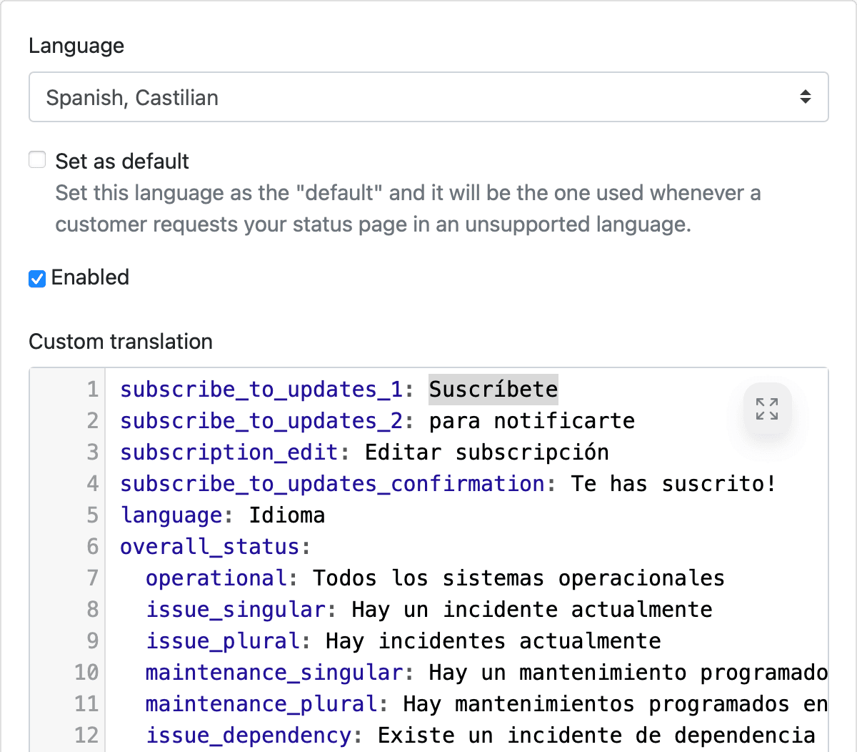Click line number 6 in the gutter
The height and width of the screenshot is (752, 857).
coord(92,547)
